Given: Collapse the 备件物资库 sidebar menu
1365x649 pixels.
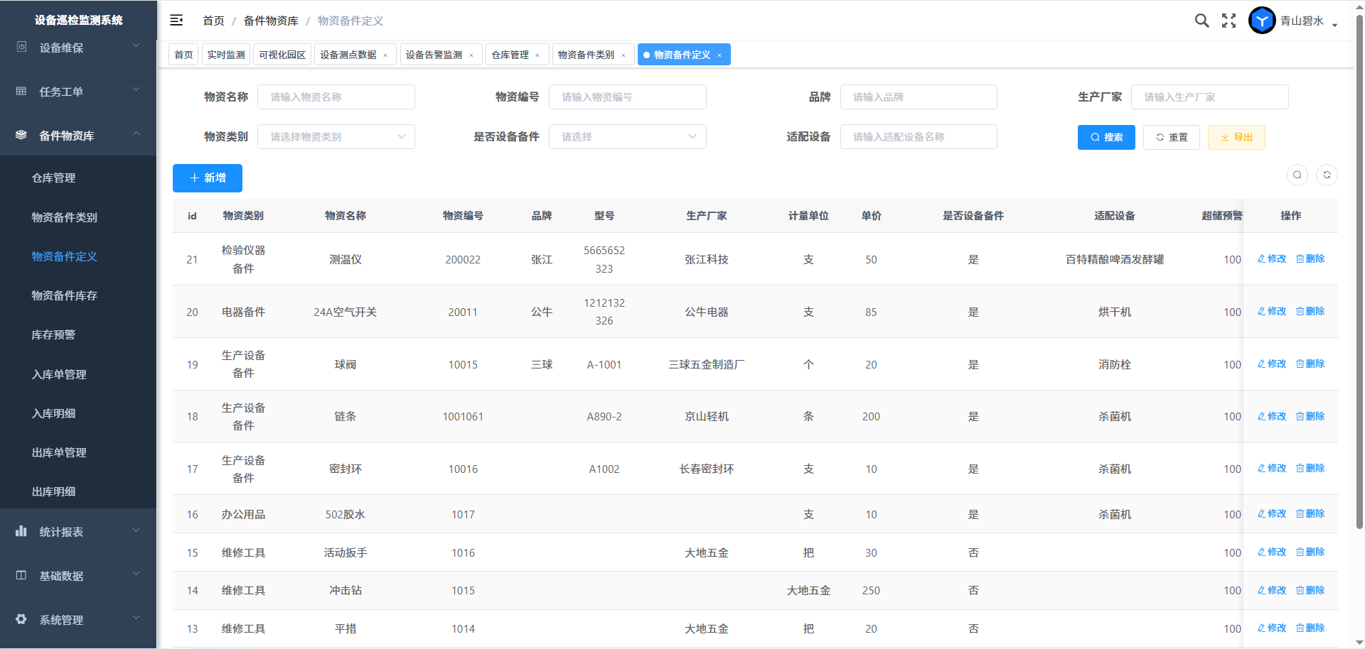Looking at the screenshot, I should click(78, 136).
